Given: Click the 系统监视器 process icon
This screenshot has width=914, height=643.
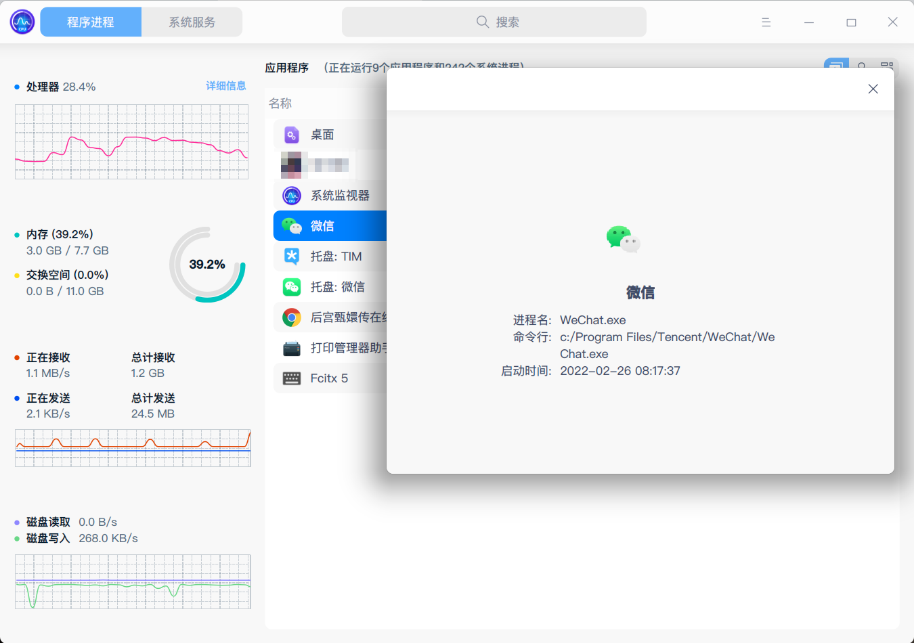Looking at the screenshot, I should coord(291,195).
